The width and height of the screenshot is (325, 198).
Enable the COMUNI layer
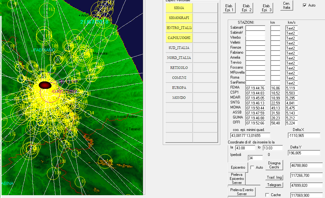click(x=179, y=78)
